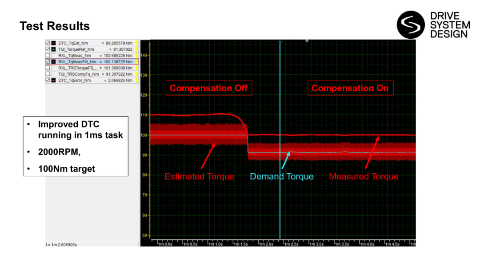Click the DTC_TqError_Nm magenta line-style icon
Image resolution: width=480 pixels, height=268 pixels.
pos(53,81)
